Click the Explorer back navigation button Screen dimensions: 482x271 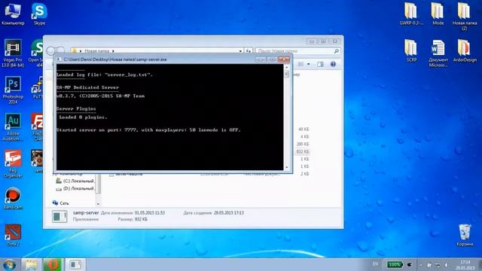pos(50,50)
